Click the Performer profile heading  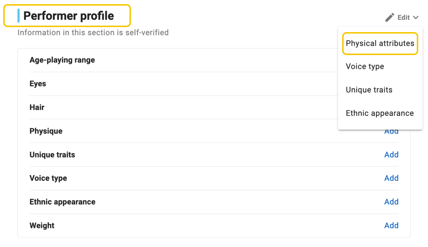(x=68, y=16)
